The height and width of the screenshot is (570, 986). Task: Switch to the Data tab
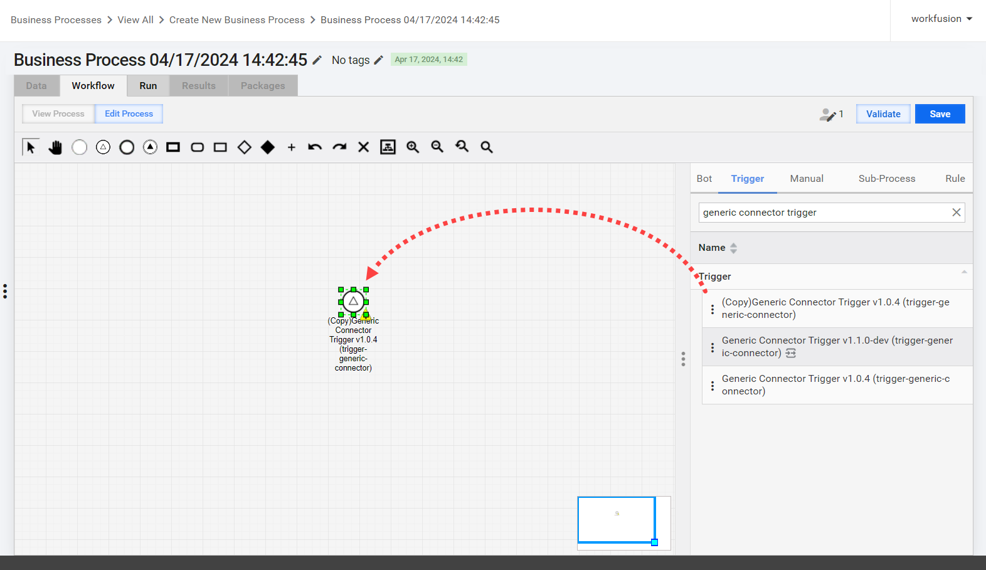pyautogui.click(x=36, y=86)
